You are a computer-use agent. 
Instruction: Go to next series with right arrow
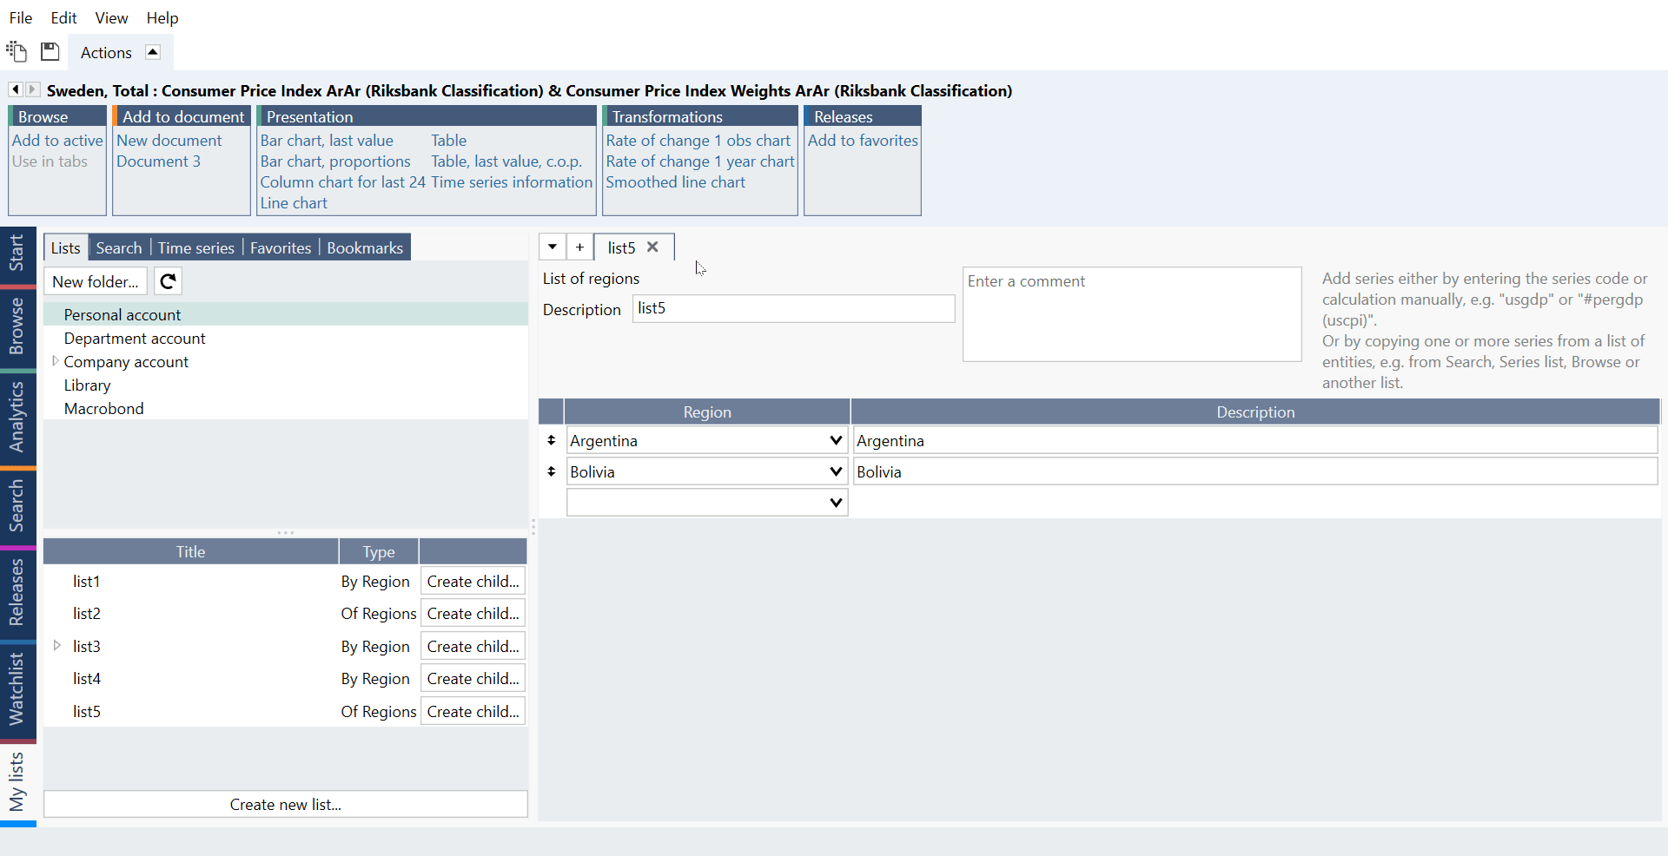[x=32, y=89]
